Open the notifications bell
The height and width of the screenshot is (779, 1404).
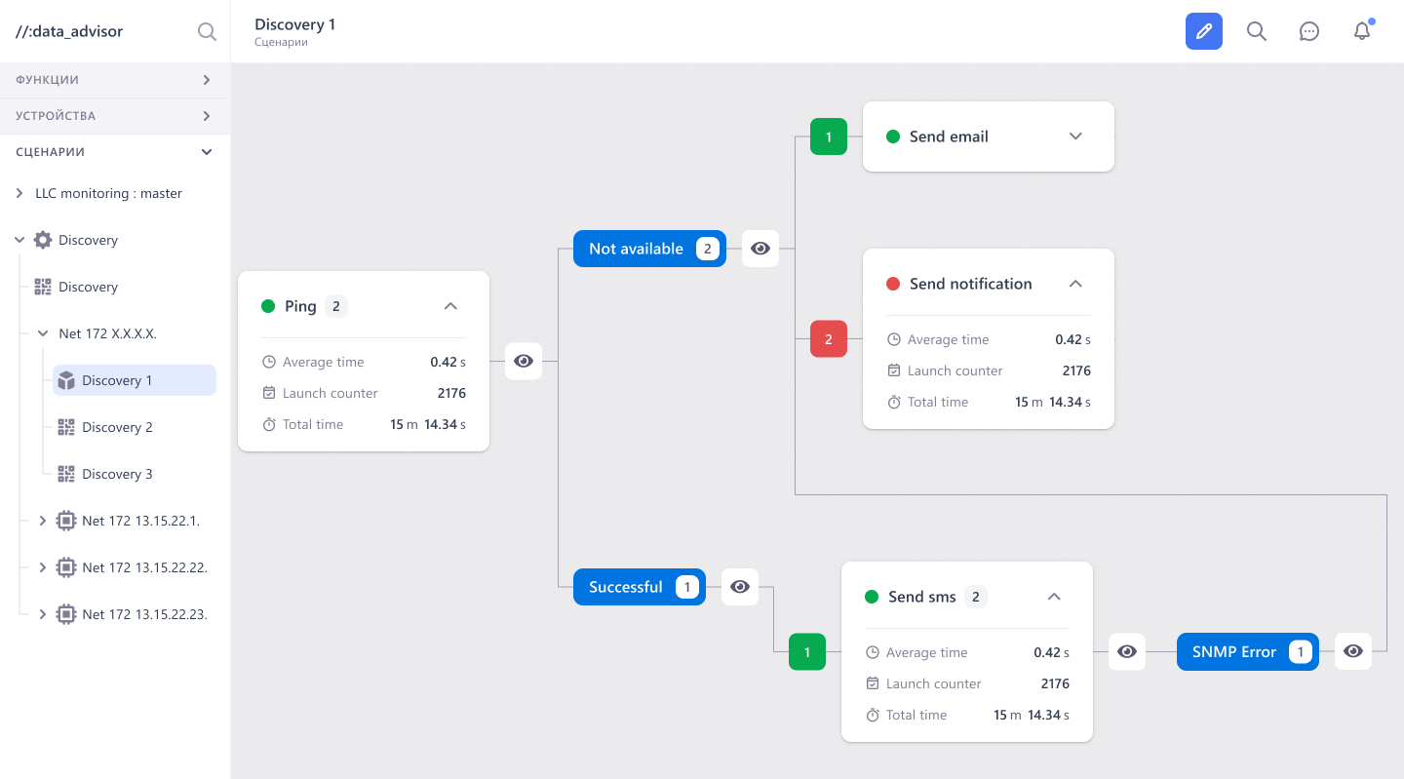tap(1362, 31)
